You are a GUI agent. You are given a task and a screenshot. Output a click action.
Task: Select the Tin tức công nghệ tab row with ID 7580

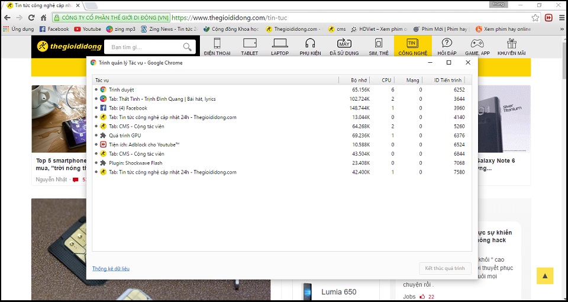coord(282,172)
